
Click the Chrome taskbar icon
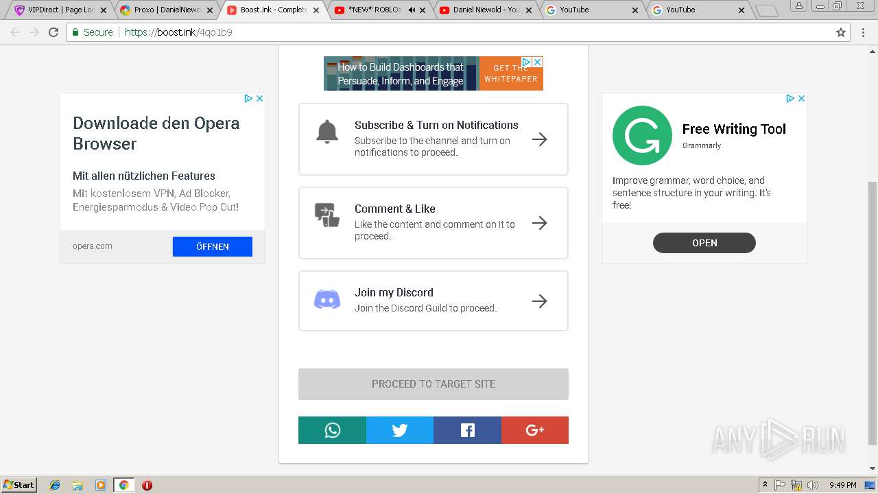124,485
